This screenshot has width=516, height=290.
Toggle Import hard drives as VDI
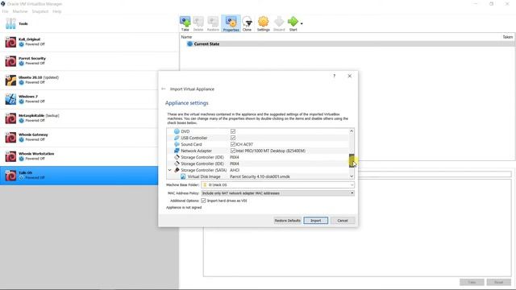coord(203,201)
